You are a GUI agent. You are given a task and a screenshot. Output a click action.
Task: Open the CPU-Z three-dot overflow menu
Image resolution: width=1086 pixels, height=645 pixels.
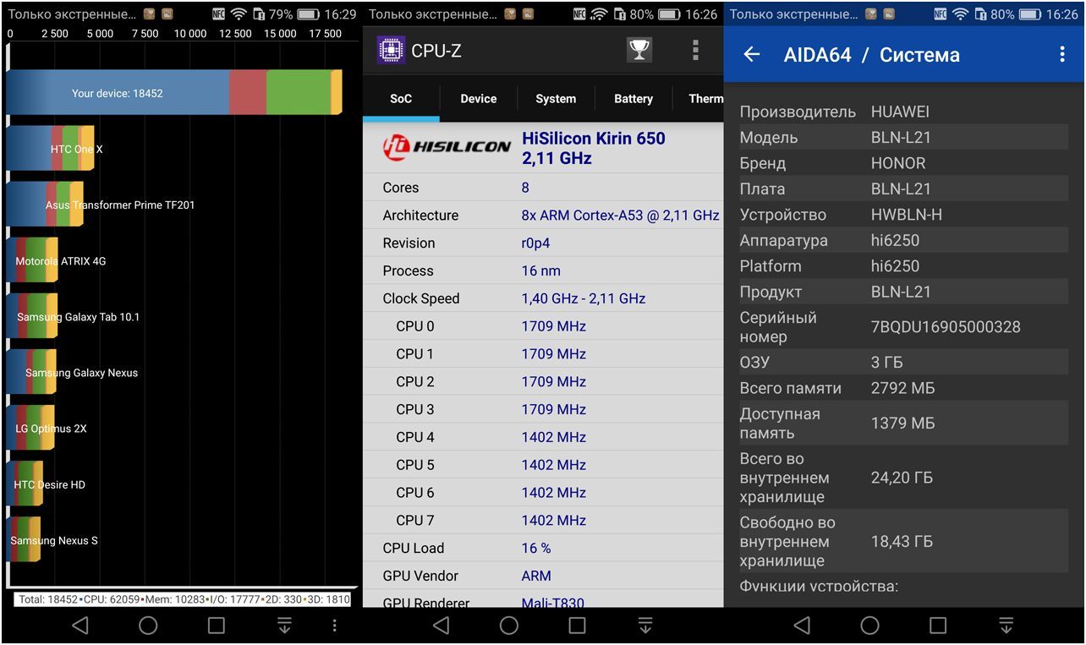695,51
